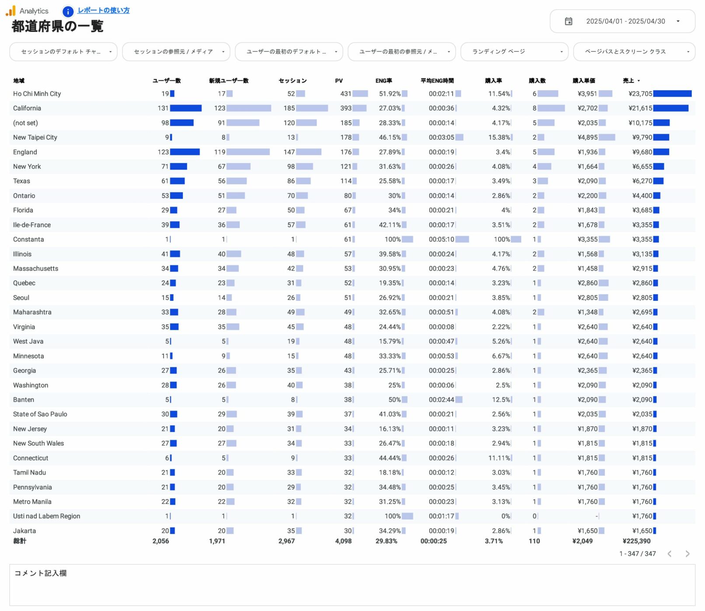Open ユーザーの最初の参照元 filter dropdown
This screenshot has width=705, height=611.
click(x=401, y=52)
